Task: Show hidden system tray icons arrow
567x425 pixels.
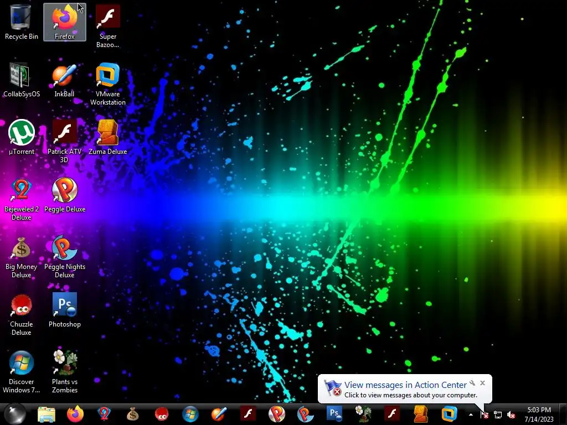Action: [x=471, y=414]
